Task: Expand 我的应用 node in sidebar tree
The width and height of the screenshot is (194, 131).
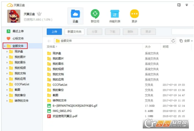Action: click(7, 79)
